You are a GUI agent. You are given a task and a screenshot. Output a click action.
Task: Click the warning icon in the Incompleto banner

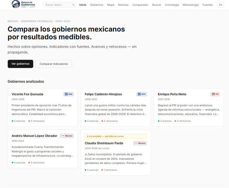(x=88, y=136)
